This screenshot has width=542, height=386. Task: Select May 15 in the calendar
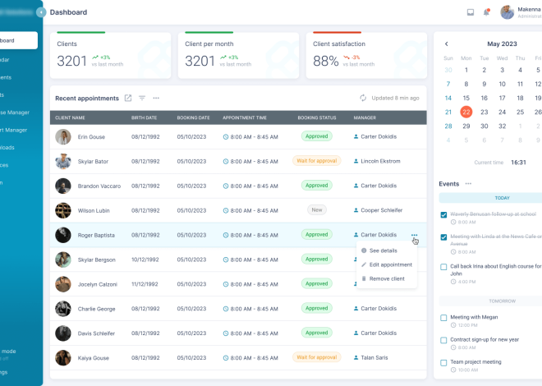466,98
